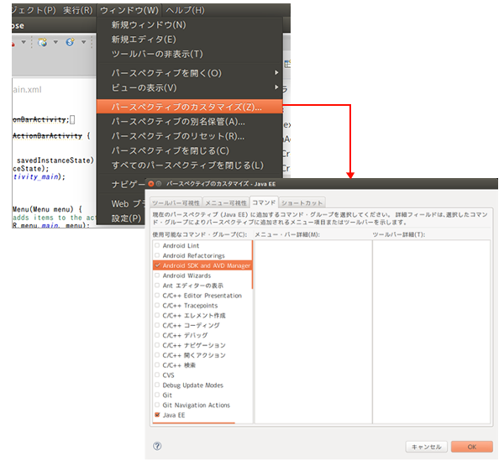Click the キャンセル button
The image size is (504, 462).
pyautogui.click(x=426, y=447)
